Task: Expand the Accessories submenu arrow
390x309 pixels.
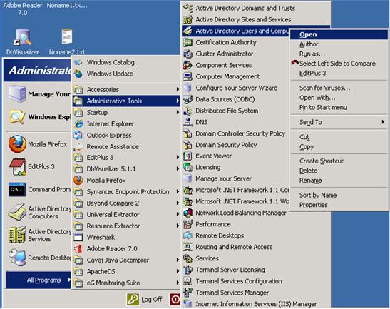Action: (178, 89)
